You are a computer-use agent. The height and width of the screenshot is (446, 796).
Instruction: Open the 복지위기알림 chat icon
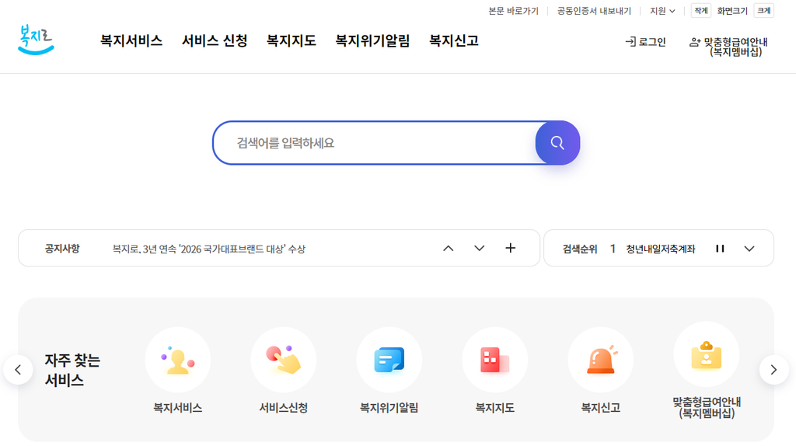pos(389,360)
